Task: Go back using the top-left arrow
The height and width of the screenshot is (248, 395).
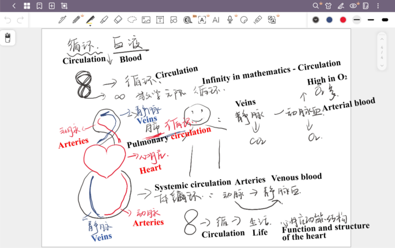Action: point(14,6)
